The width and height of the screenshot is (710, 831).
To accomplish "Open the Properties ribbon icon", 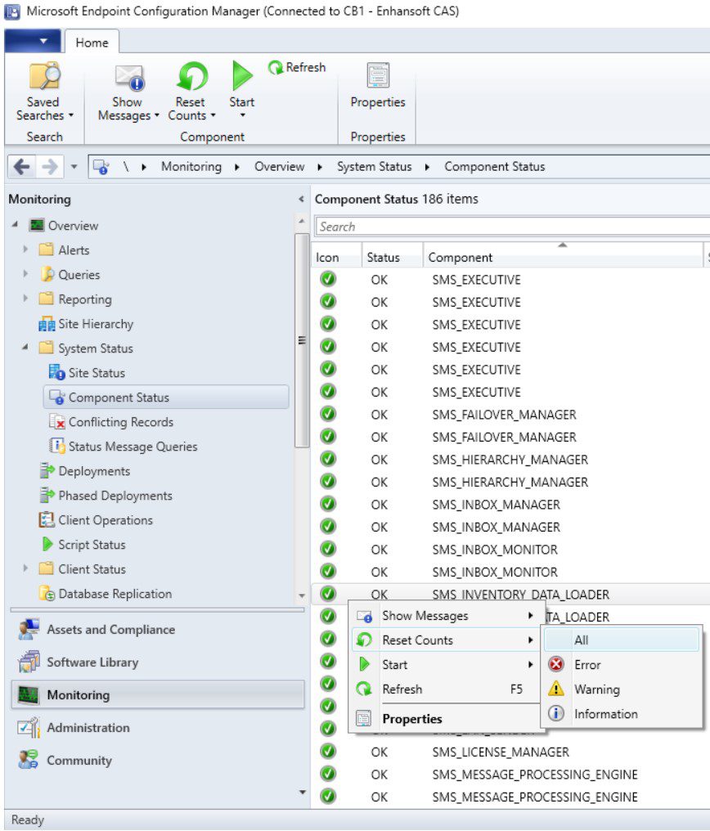I will (377, 78).
